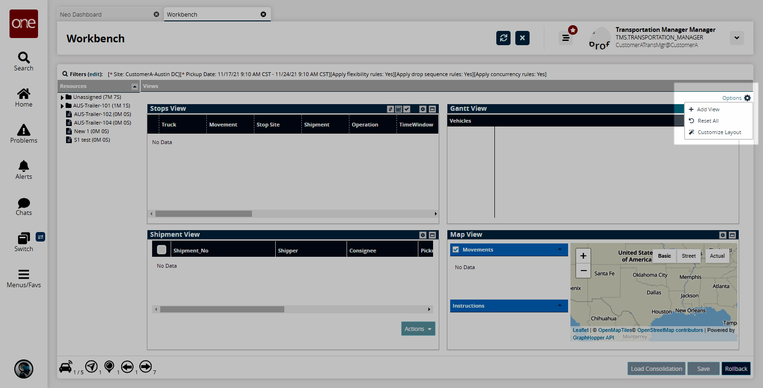Toggle the Movements checkbox in Map View

(456, 250)
